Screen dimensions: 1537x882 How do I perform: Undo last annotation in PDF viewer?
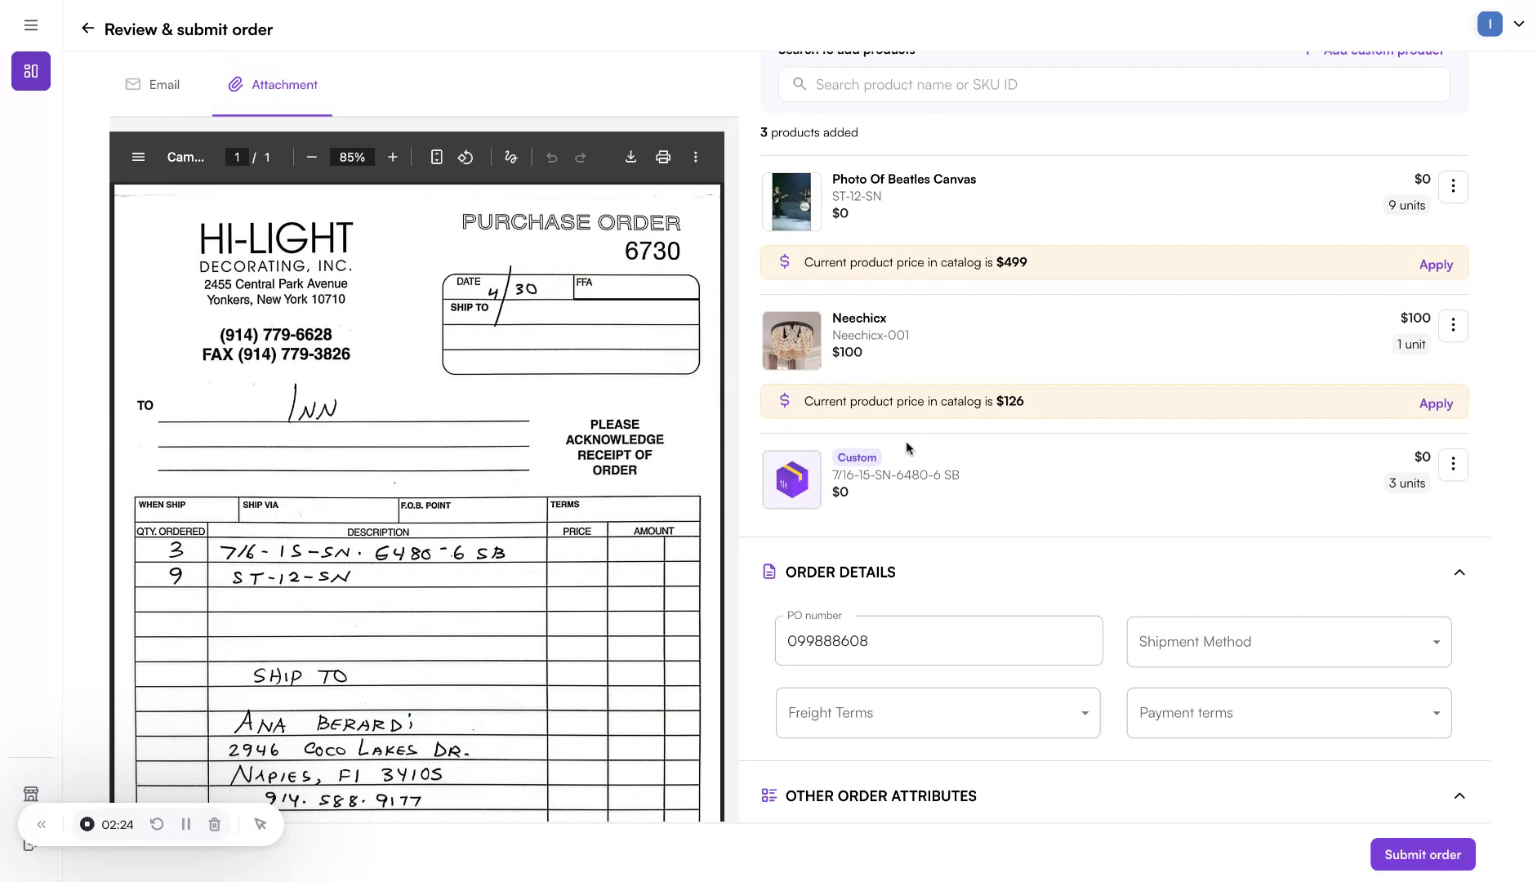click(552, 157)
